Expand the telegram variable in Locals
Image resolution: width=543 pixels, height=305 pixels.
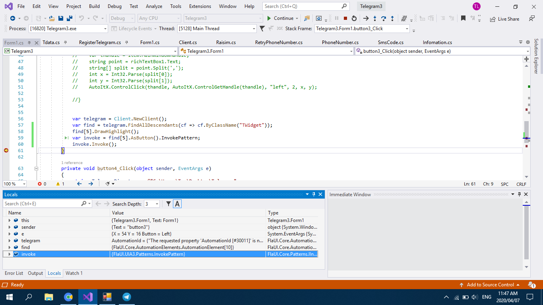(10, 240)
